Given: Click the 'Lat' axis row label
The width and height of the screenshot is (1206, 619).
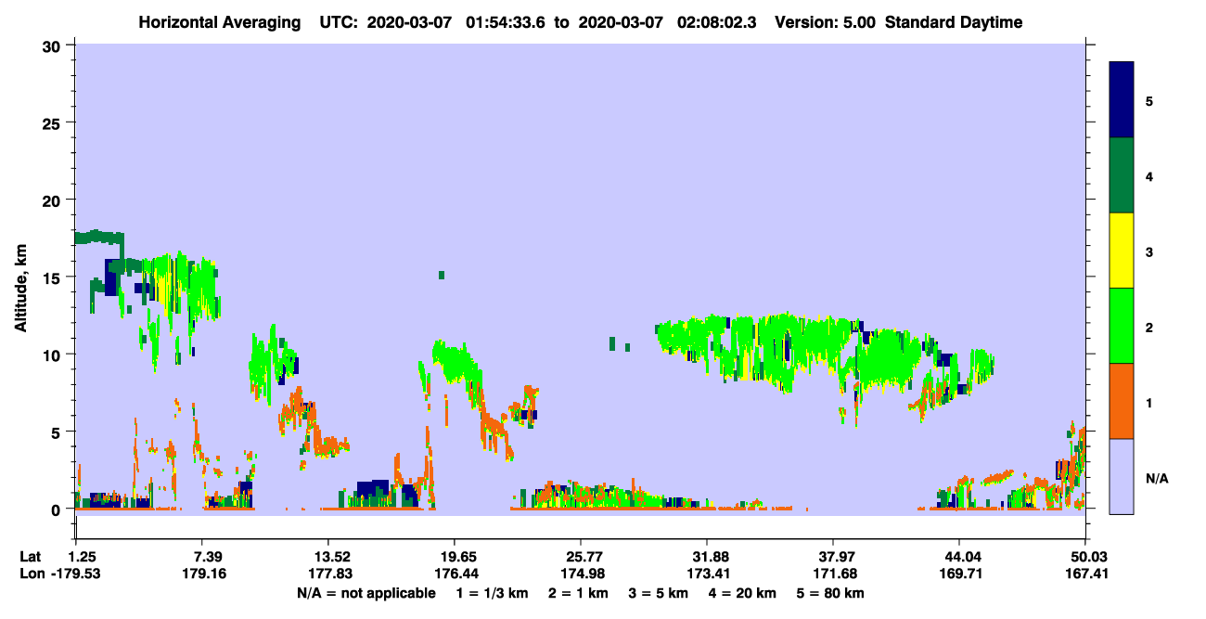Looking at the screenshot, I should pyautogui.click(x=31, y=556).
